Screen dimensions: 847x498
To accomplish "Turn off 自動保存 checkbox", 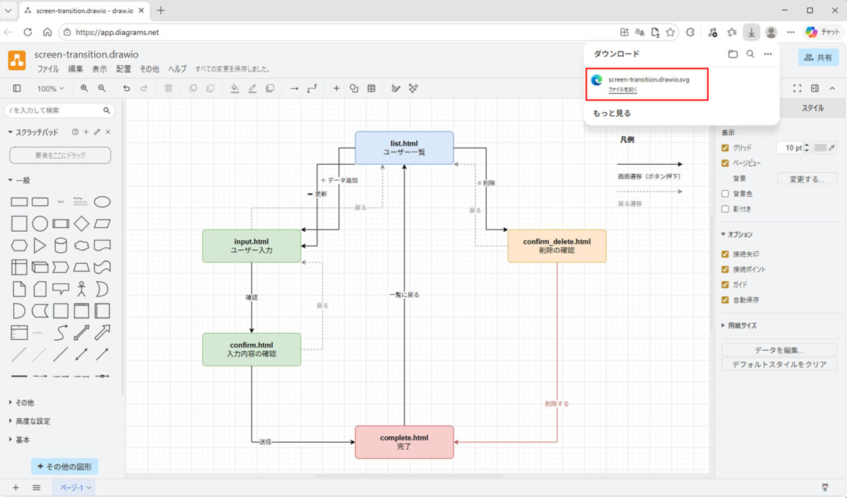I will (x=725, y=300).
